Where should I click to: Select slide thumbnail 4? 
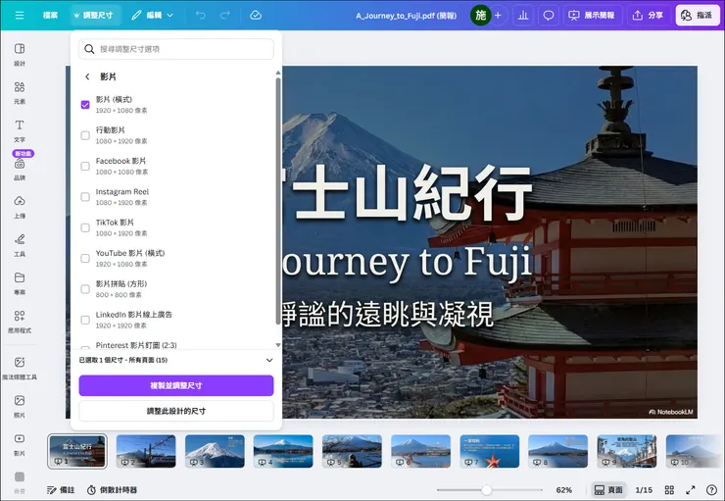click(283, 451)
